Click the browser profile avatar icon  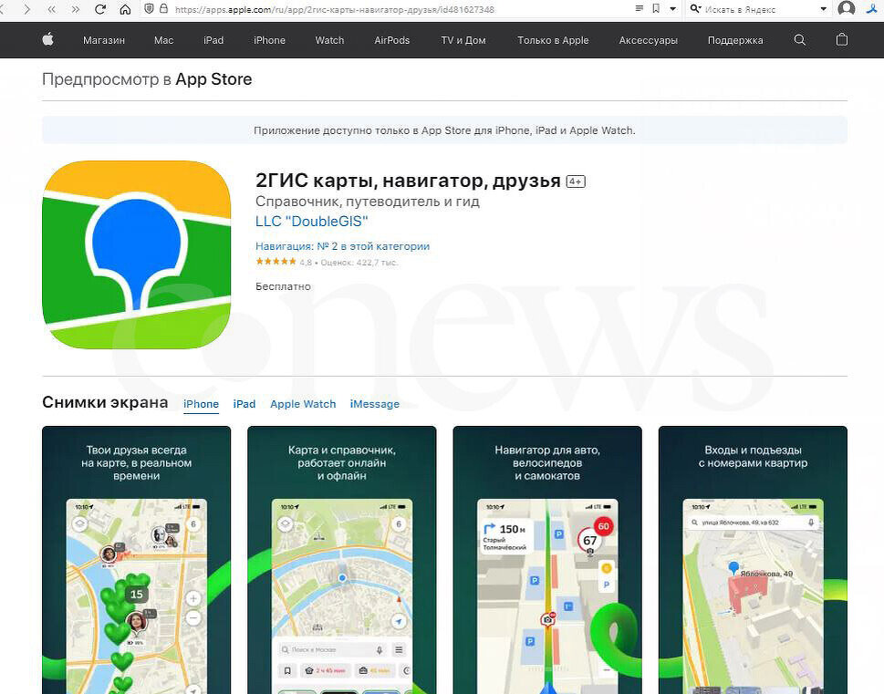(847, 8)
